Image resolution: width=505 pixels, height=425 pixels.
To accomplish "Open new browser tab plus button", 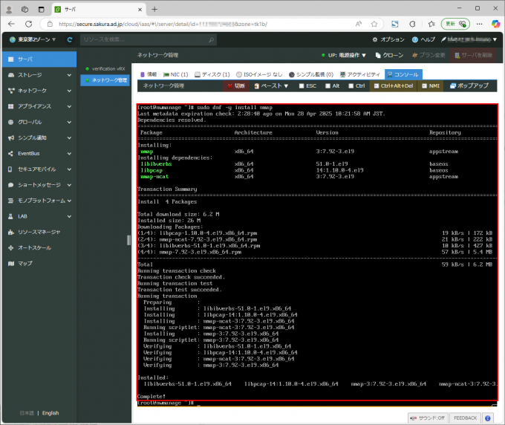I will [154, 10].
